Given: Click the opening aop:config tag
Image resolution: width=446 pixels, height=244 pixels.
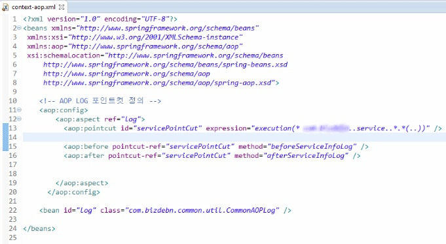Looking at the screenshot, I should pyautogui.click(x=64, y=110).
